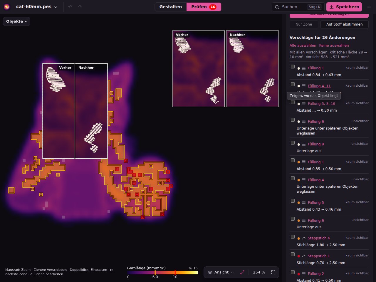
Task: Click the Suchen search field
Action: point(298,7)
